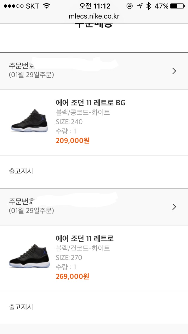The image size is (188, 334).
Task: Tap the Bluetooth icon in status bar
Action: [149, 6]
